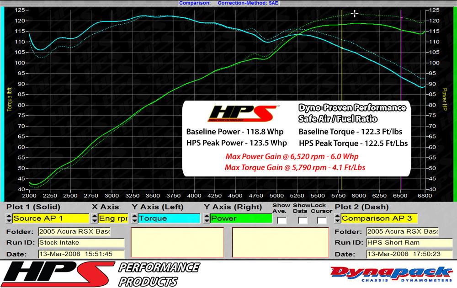Viewport: 457px width, 288px height.
Task: Toggle the Show Data checkbox
Action: click(303, 220)
